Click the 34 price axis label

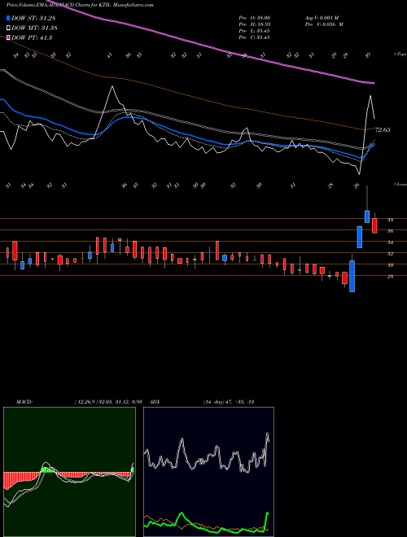tap(390, 242)
